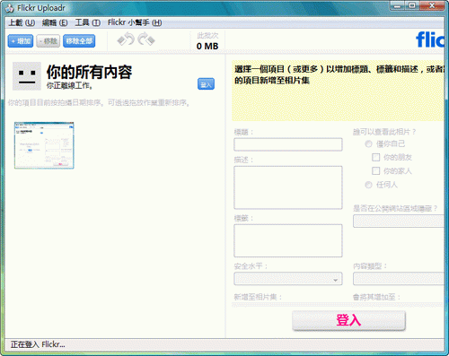Click the 你的所有內容 heading

click(x=89, y=72)
